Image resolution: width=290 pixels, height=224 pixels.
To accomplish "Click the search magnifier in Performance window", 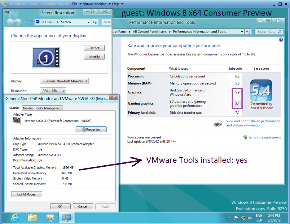I will [x=280, y=32].
